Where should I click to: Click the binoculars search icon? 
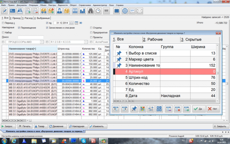click(91, 11)
